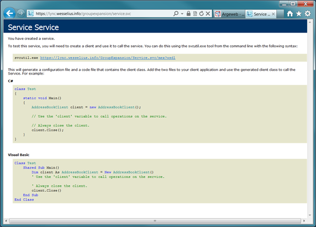Click the horizontal scrollbar left arrow
Screen dimensions: 316x227
pyautogui.click(x=6, y=220)
